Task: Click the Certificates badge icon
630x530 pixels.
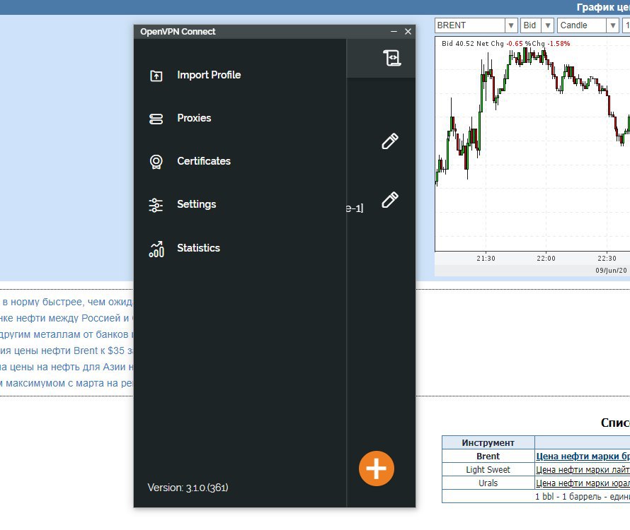Action: coord(156,162)
